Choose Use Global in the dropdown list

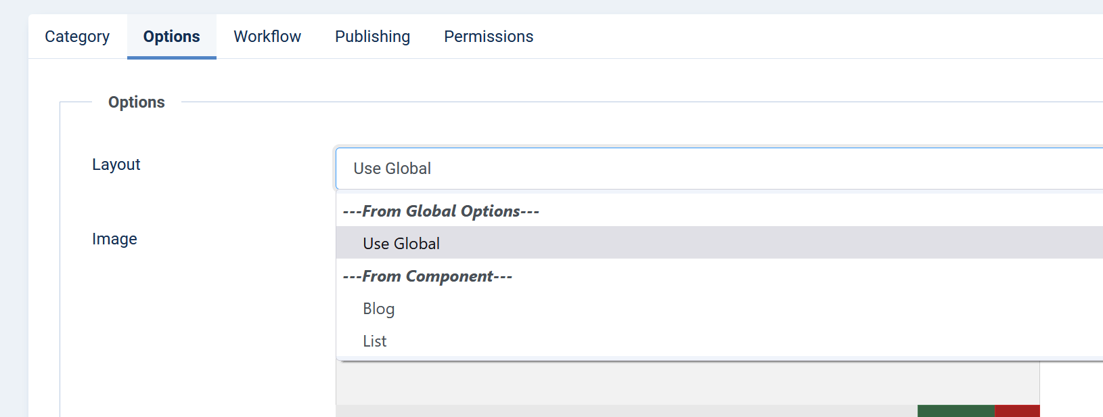[719, 243]
